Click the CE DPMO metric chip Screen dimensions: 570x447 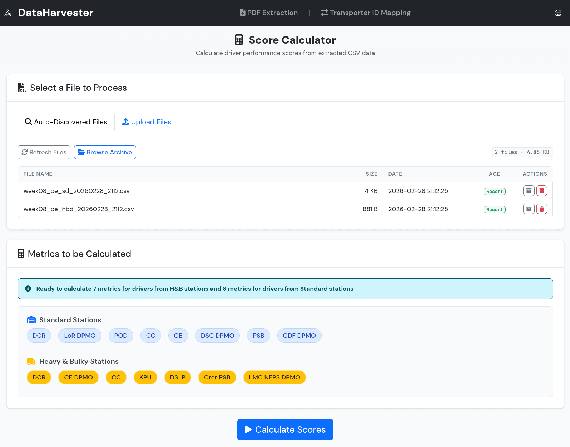click(78, 377)
